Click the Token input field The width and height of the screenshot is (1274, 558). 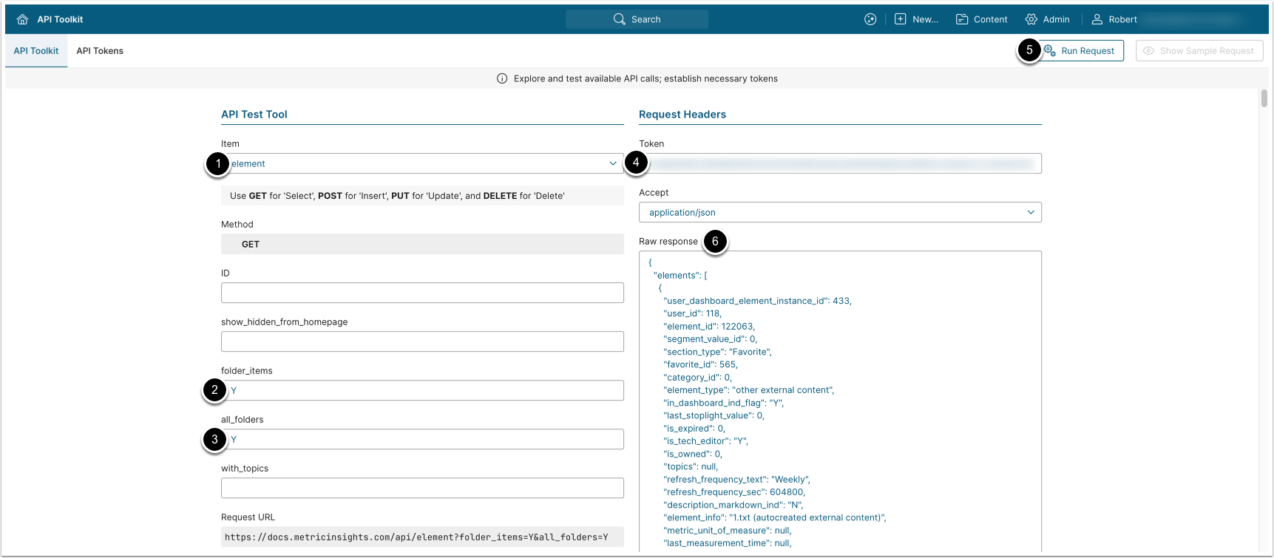840,163
